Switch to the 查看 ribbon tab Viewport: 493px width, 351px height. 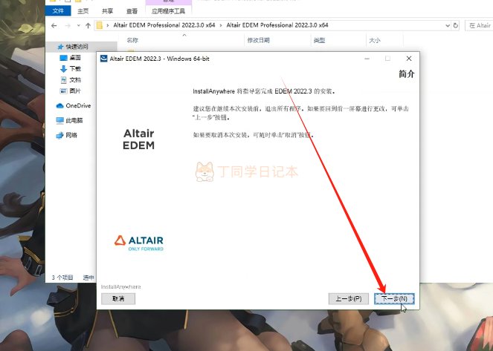point(132,11)
